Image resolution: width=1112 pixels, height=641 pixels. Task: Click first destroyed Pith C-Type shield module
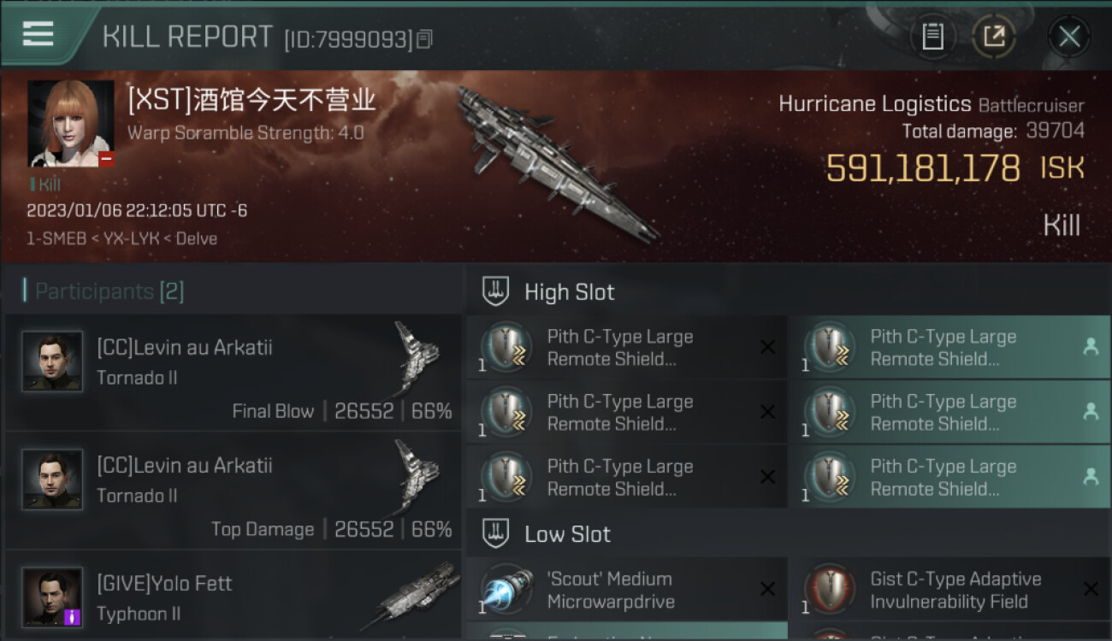[x=627, y=347]
